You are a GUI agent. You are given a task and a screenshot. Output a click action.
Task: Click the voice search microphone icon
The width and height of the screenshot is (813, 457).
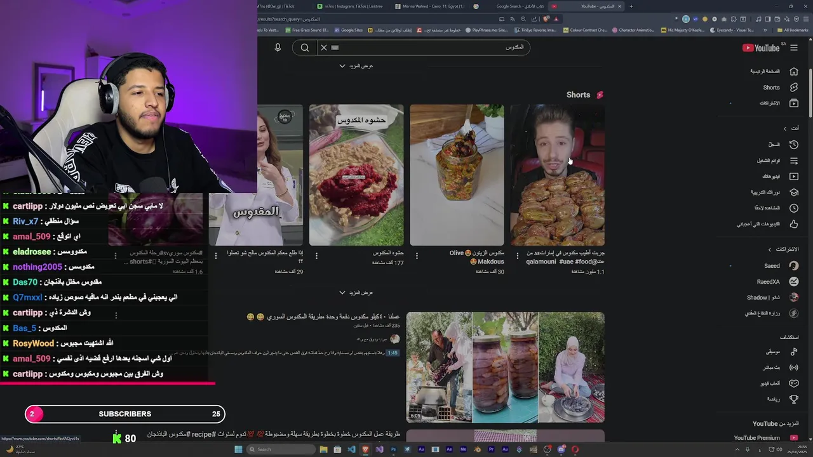pyautogui.click(x=278, y=48)
